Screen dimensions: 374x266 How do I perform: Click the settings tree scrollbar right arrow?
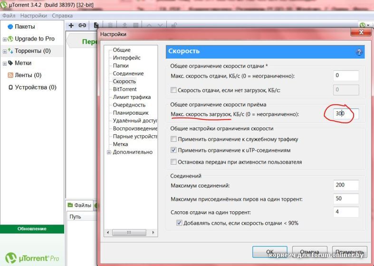pyautogui.click(x=153, y=232)
